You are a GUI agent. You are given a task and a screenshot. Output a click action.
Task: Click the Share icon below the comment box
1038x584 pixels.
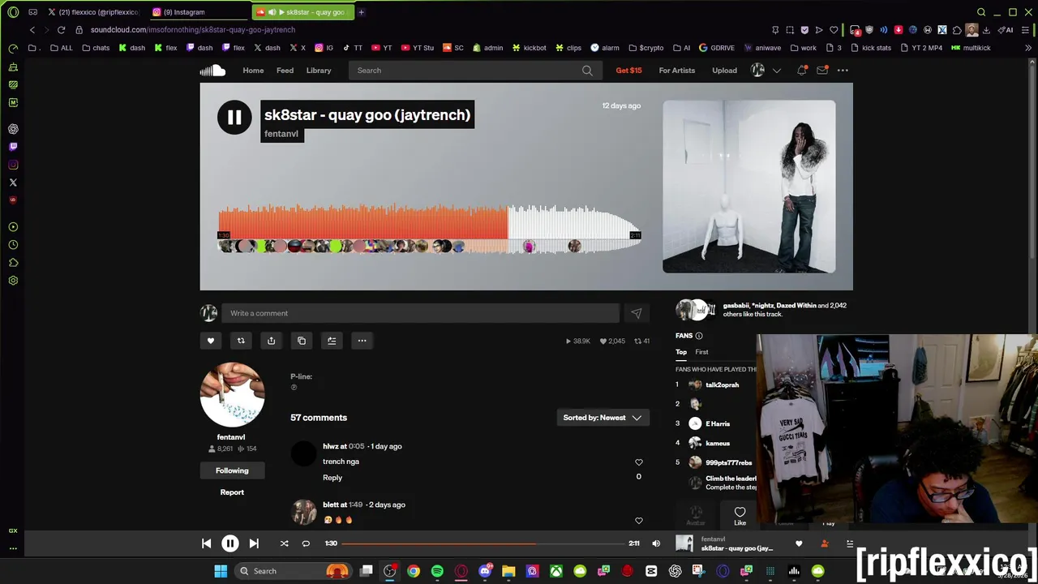coord(271,341)
